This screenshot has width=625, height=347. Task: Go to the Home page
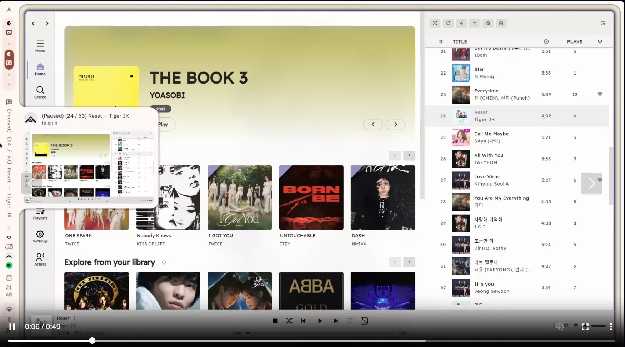click(40, 69)
